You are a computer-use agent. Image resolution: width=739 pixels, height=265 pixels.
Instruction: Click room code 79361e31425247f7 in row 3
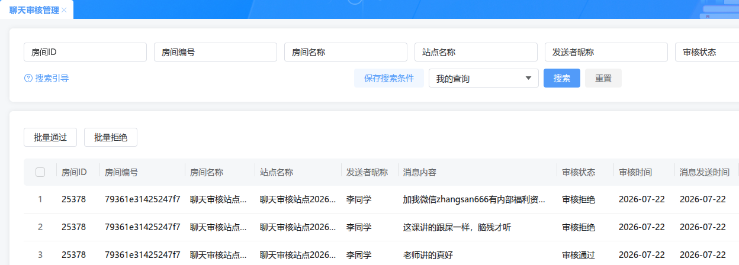click(x=143, y=255)
